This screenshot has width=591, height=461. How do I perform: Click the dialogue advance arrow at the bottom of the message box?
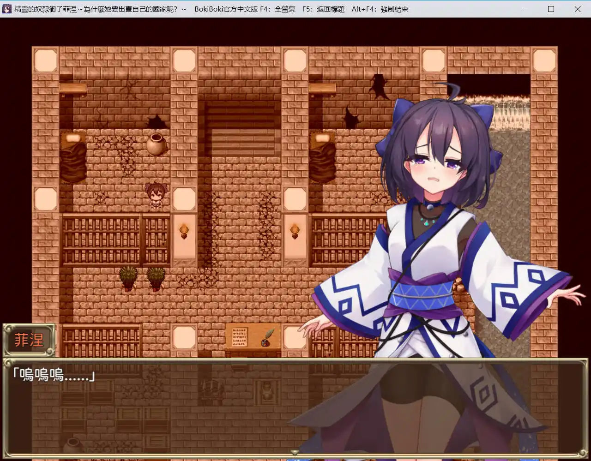[x=295, y=452]
